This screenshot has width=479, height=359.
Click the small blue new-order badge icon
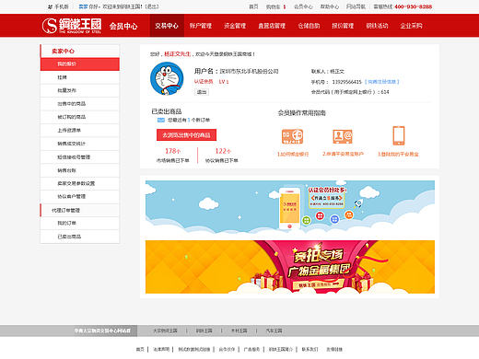click(161, 120)
